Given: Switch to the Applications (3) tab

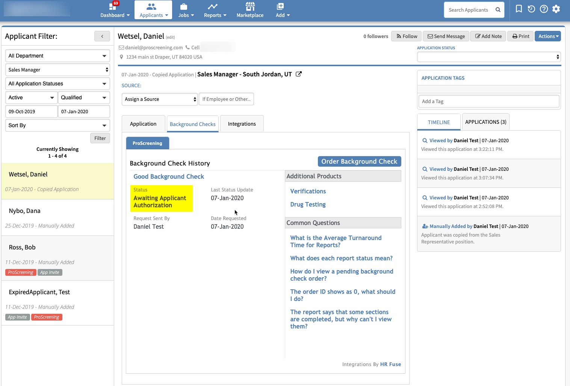Looking at the screenshot, I should (485, 122).
